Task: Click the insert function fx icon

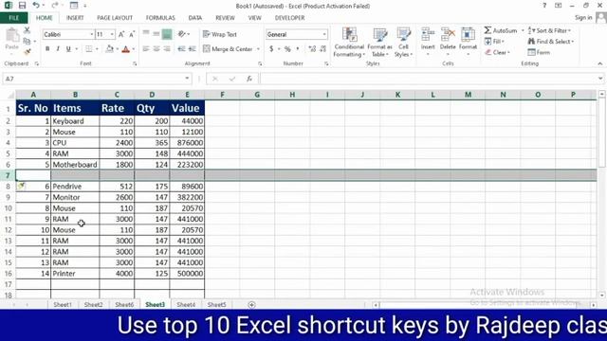Action: tap(249, 79)
